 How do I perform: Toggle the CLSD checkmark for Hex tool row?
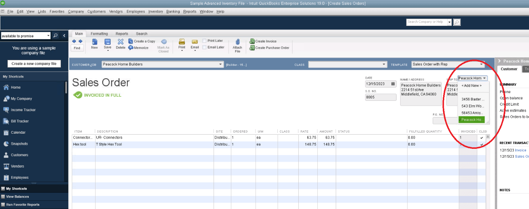coord(482,144)
